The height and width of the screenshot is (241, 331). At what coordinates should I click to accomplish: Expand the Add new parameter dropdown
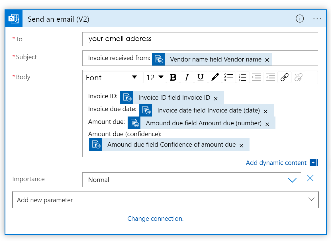pos(311,200)
